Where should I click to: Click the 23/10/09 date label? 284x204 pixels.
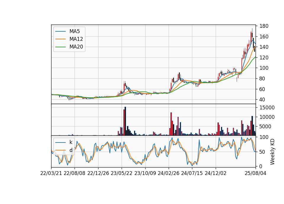145,173
